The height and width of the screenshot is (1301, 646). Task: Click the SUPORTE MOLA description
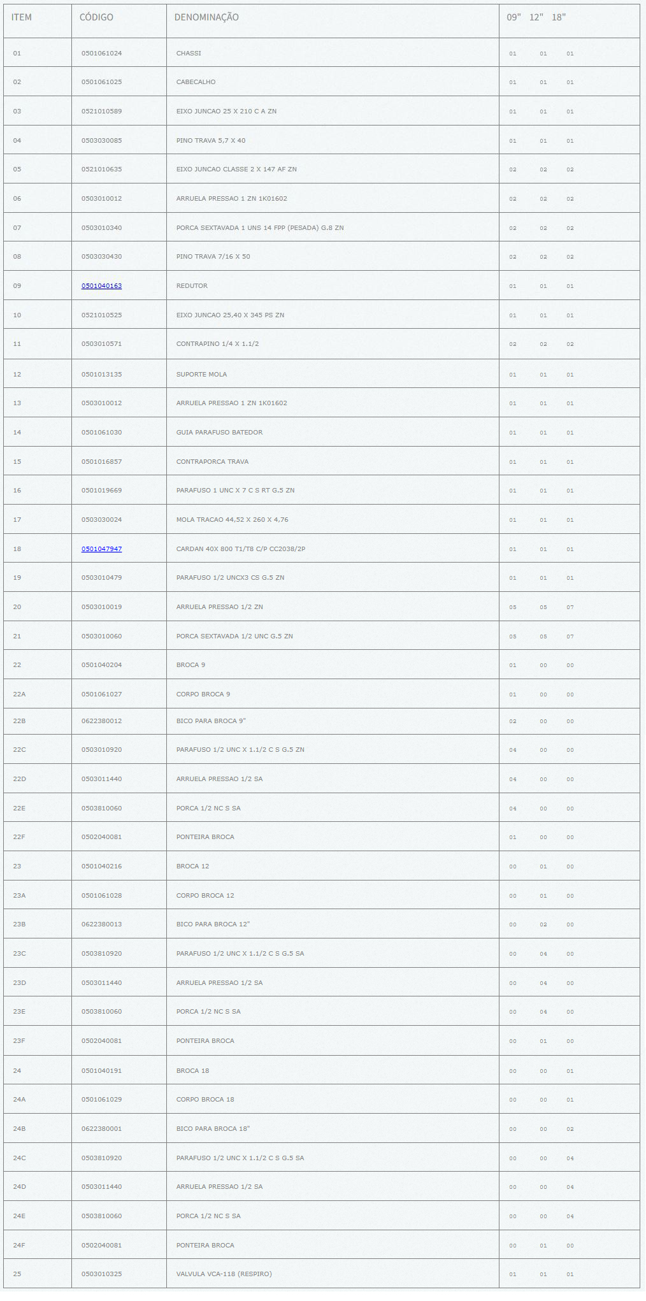click(x=201, y=375)
